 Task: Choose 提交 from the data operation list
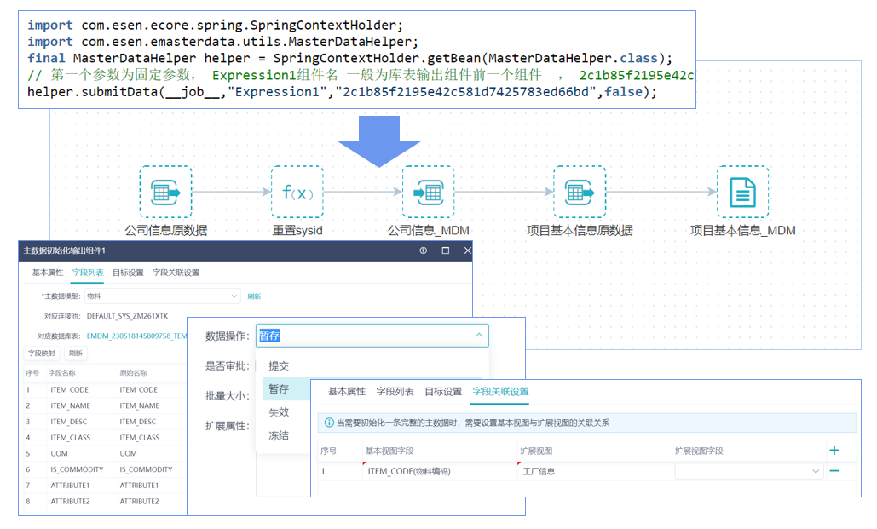click(x=279, y=366)
